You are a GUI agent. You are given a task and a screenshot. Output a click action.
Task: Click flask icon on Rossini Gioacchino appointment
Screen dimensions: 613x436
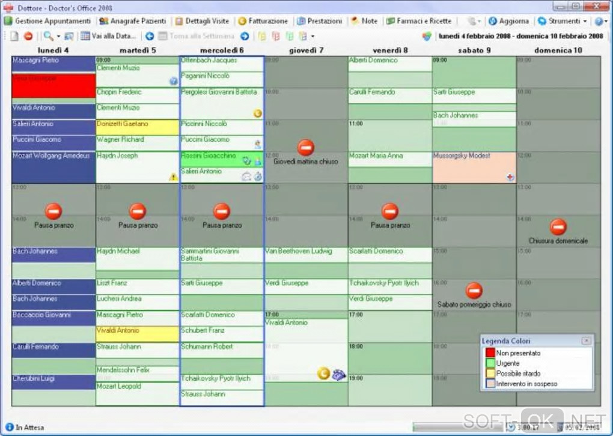click(x=258, y=160)
